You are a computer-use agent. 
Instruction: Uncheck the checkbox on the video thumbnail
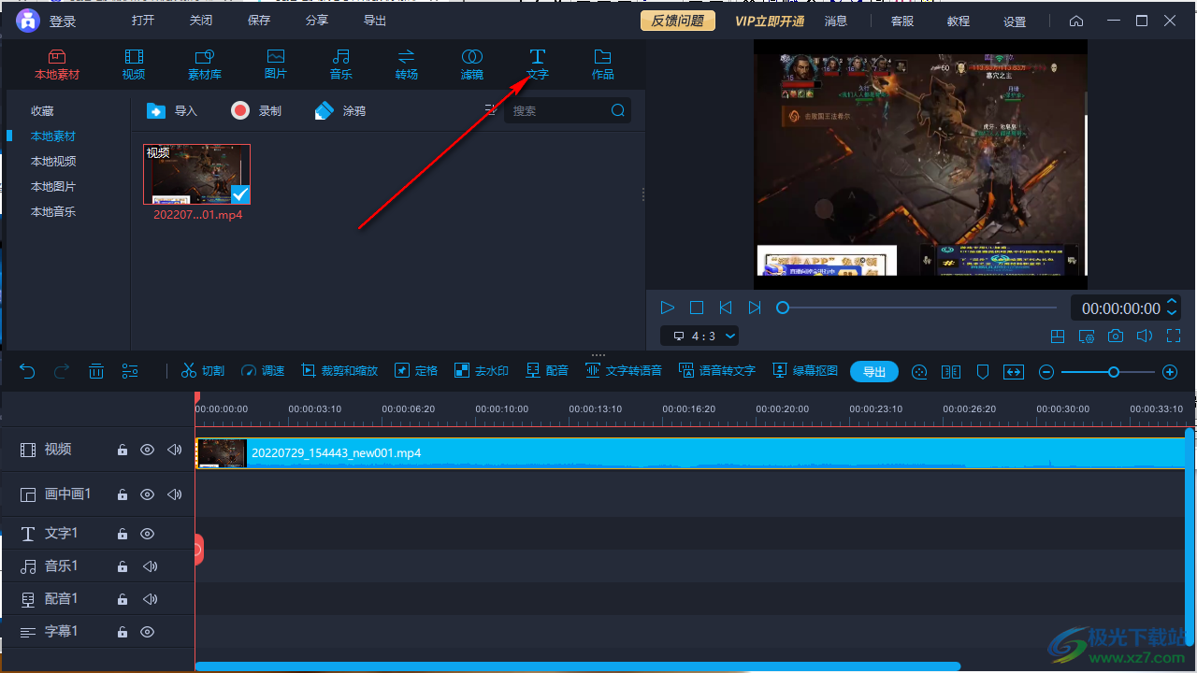click(x=240, y=193)
